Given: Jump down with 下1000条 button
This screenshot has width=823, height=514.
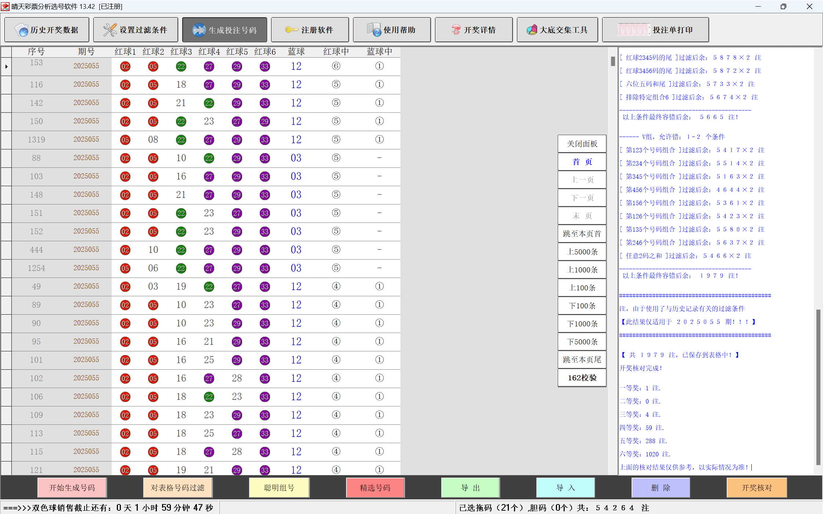Looking at the screenshot, I should tap(582, 324).
